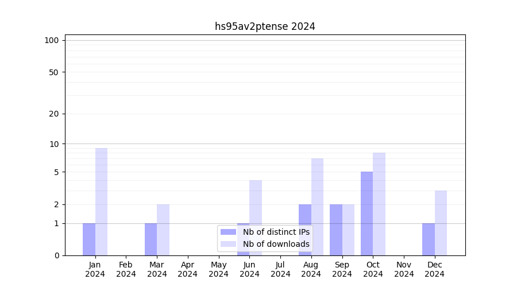Click the Jul 2024 x-axis label
The width and height of the screenshot is (517, 287).
tap(280, 269)
